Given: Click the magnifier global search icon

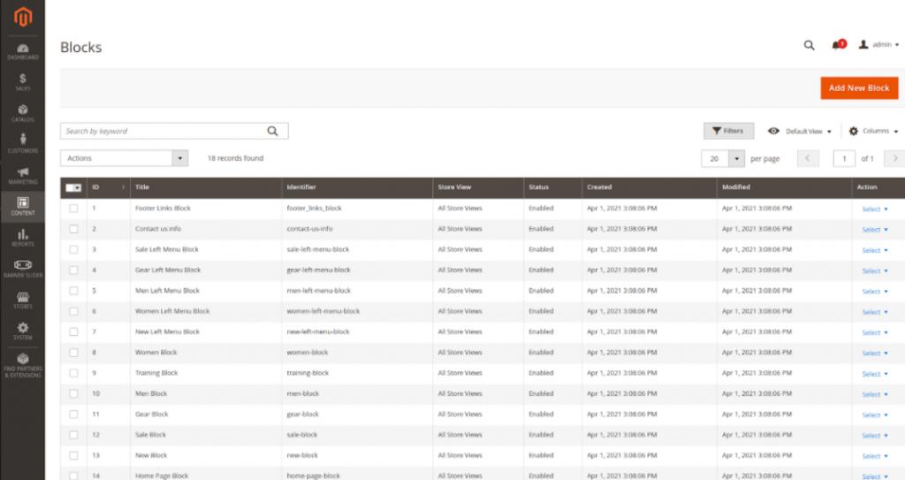Looking at the screenshot, I should pyautogui.click(x=809, y=45).
